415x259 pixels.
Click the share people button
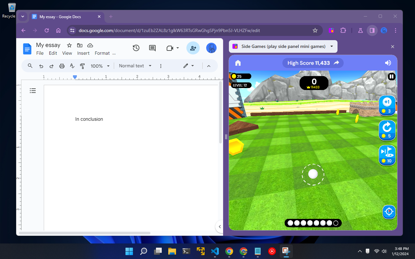(193, 48)
